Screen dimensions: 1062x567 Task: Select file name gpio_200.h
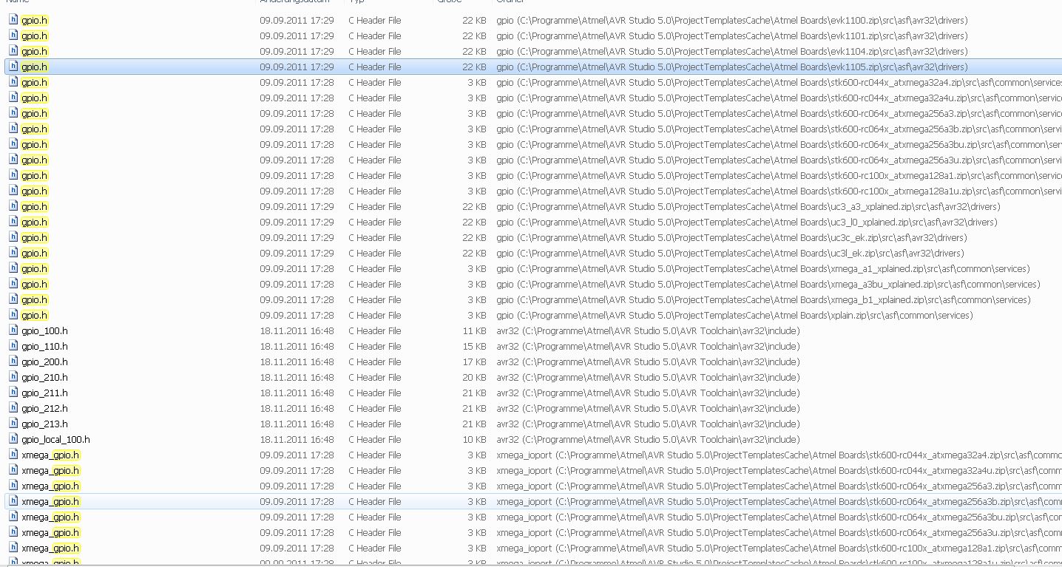pyautogui.click(x=44, y=361)
